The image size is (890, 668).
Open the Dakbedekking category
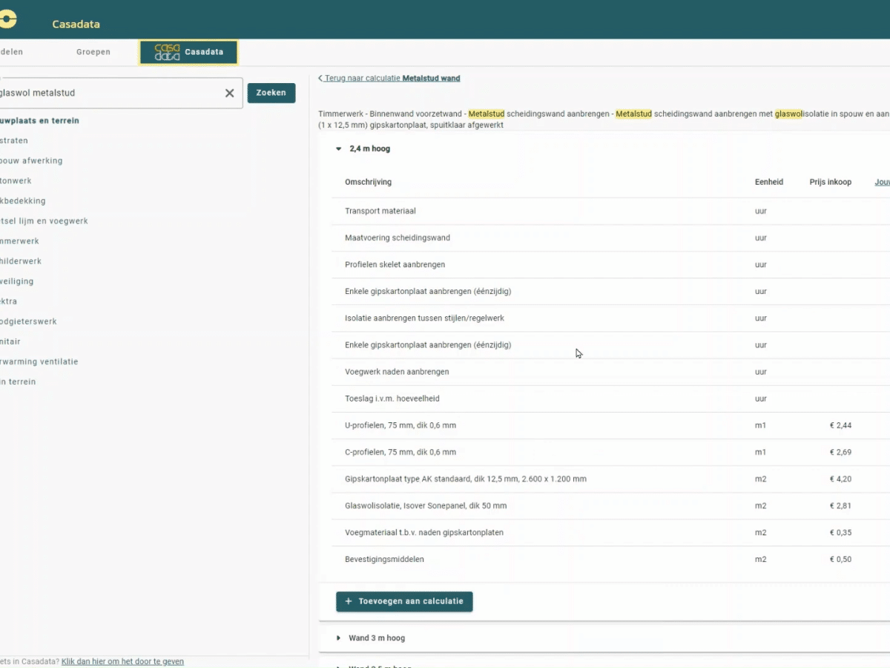click(x=23, y=200)
